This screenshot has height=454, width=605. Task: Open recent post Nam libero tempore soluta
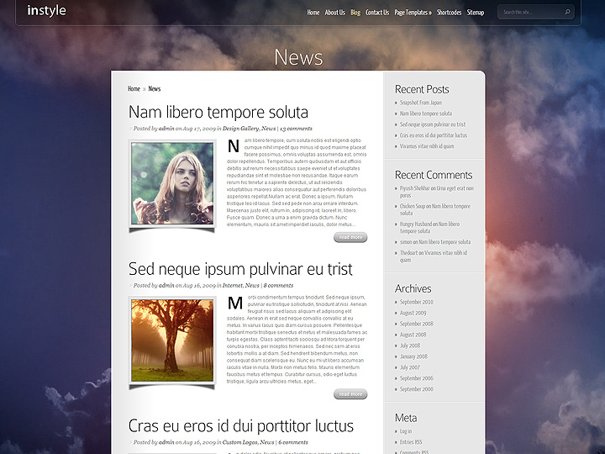[x=425, y=113]
